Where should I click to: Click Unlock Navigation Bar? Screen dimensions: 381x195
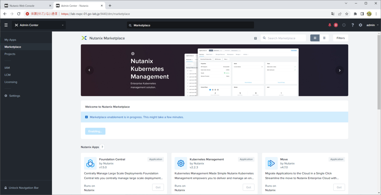tap(21, 188)
